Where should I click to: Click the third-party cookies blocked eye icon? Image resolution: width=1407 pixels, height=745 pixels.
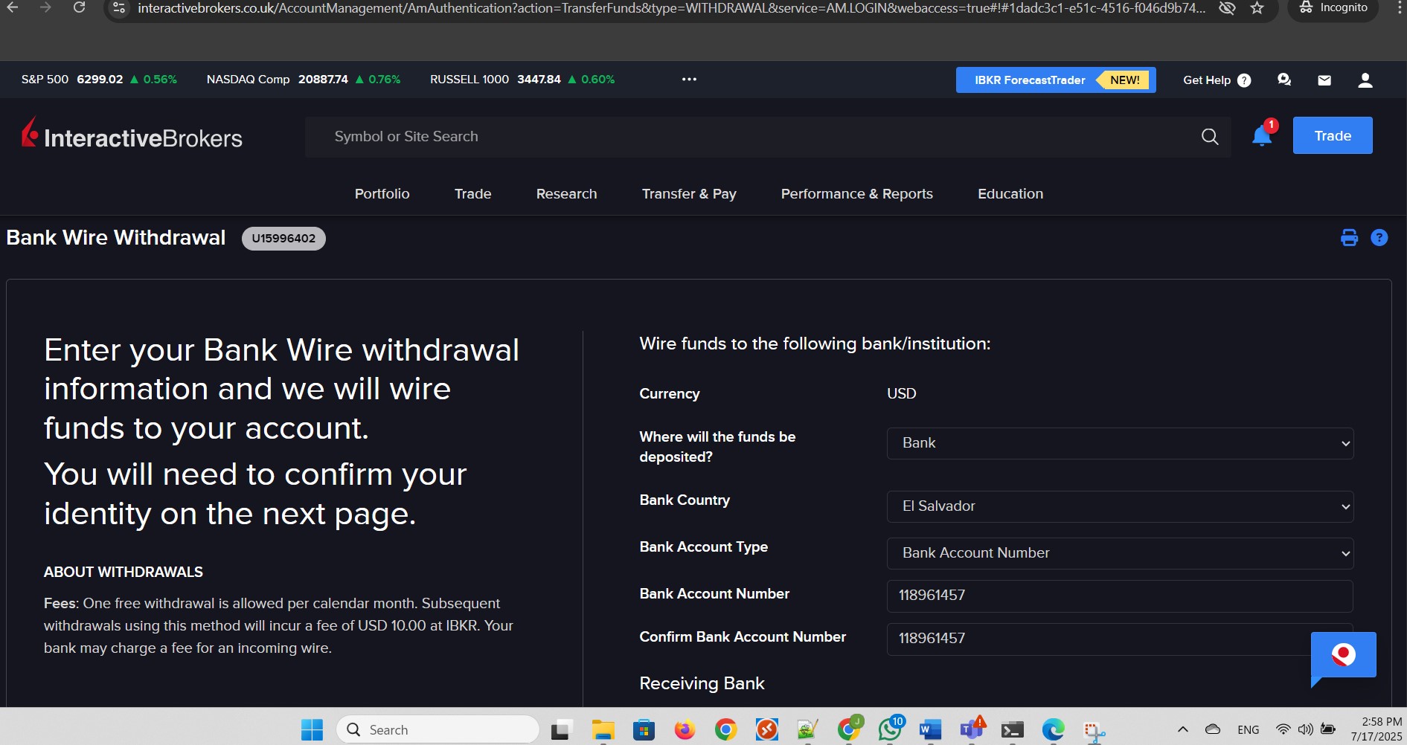[x=1228, y=8]
